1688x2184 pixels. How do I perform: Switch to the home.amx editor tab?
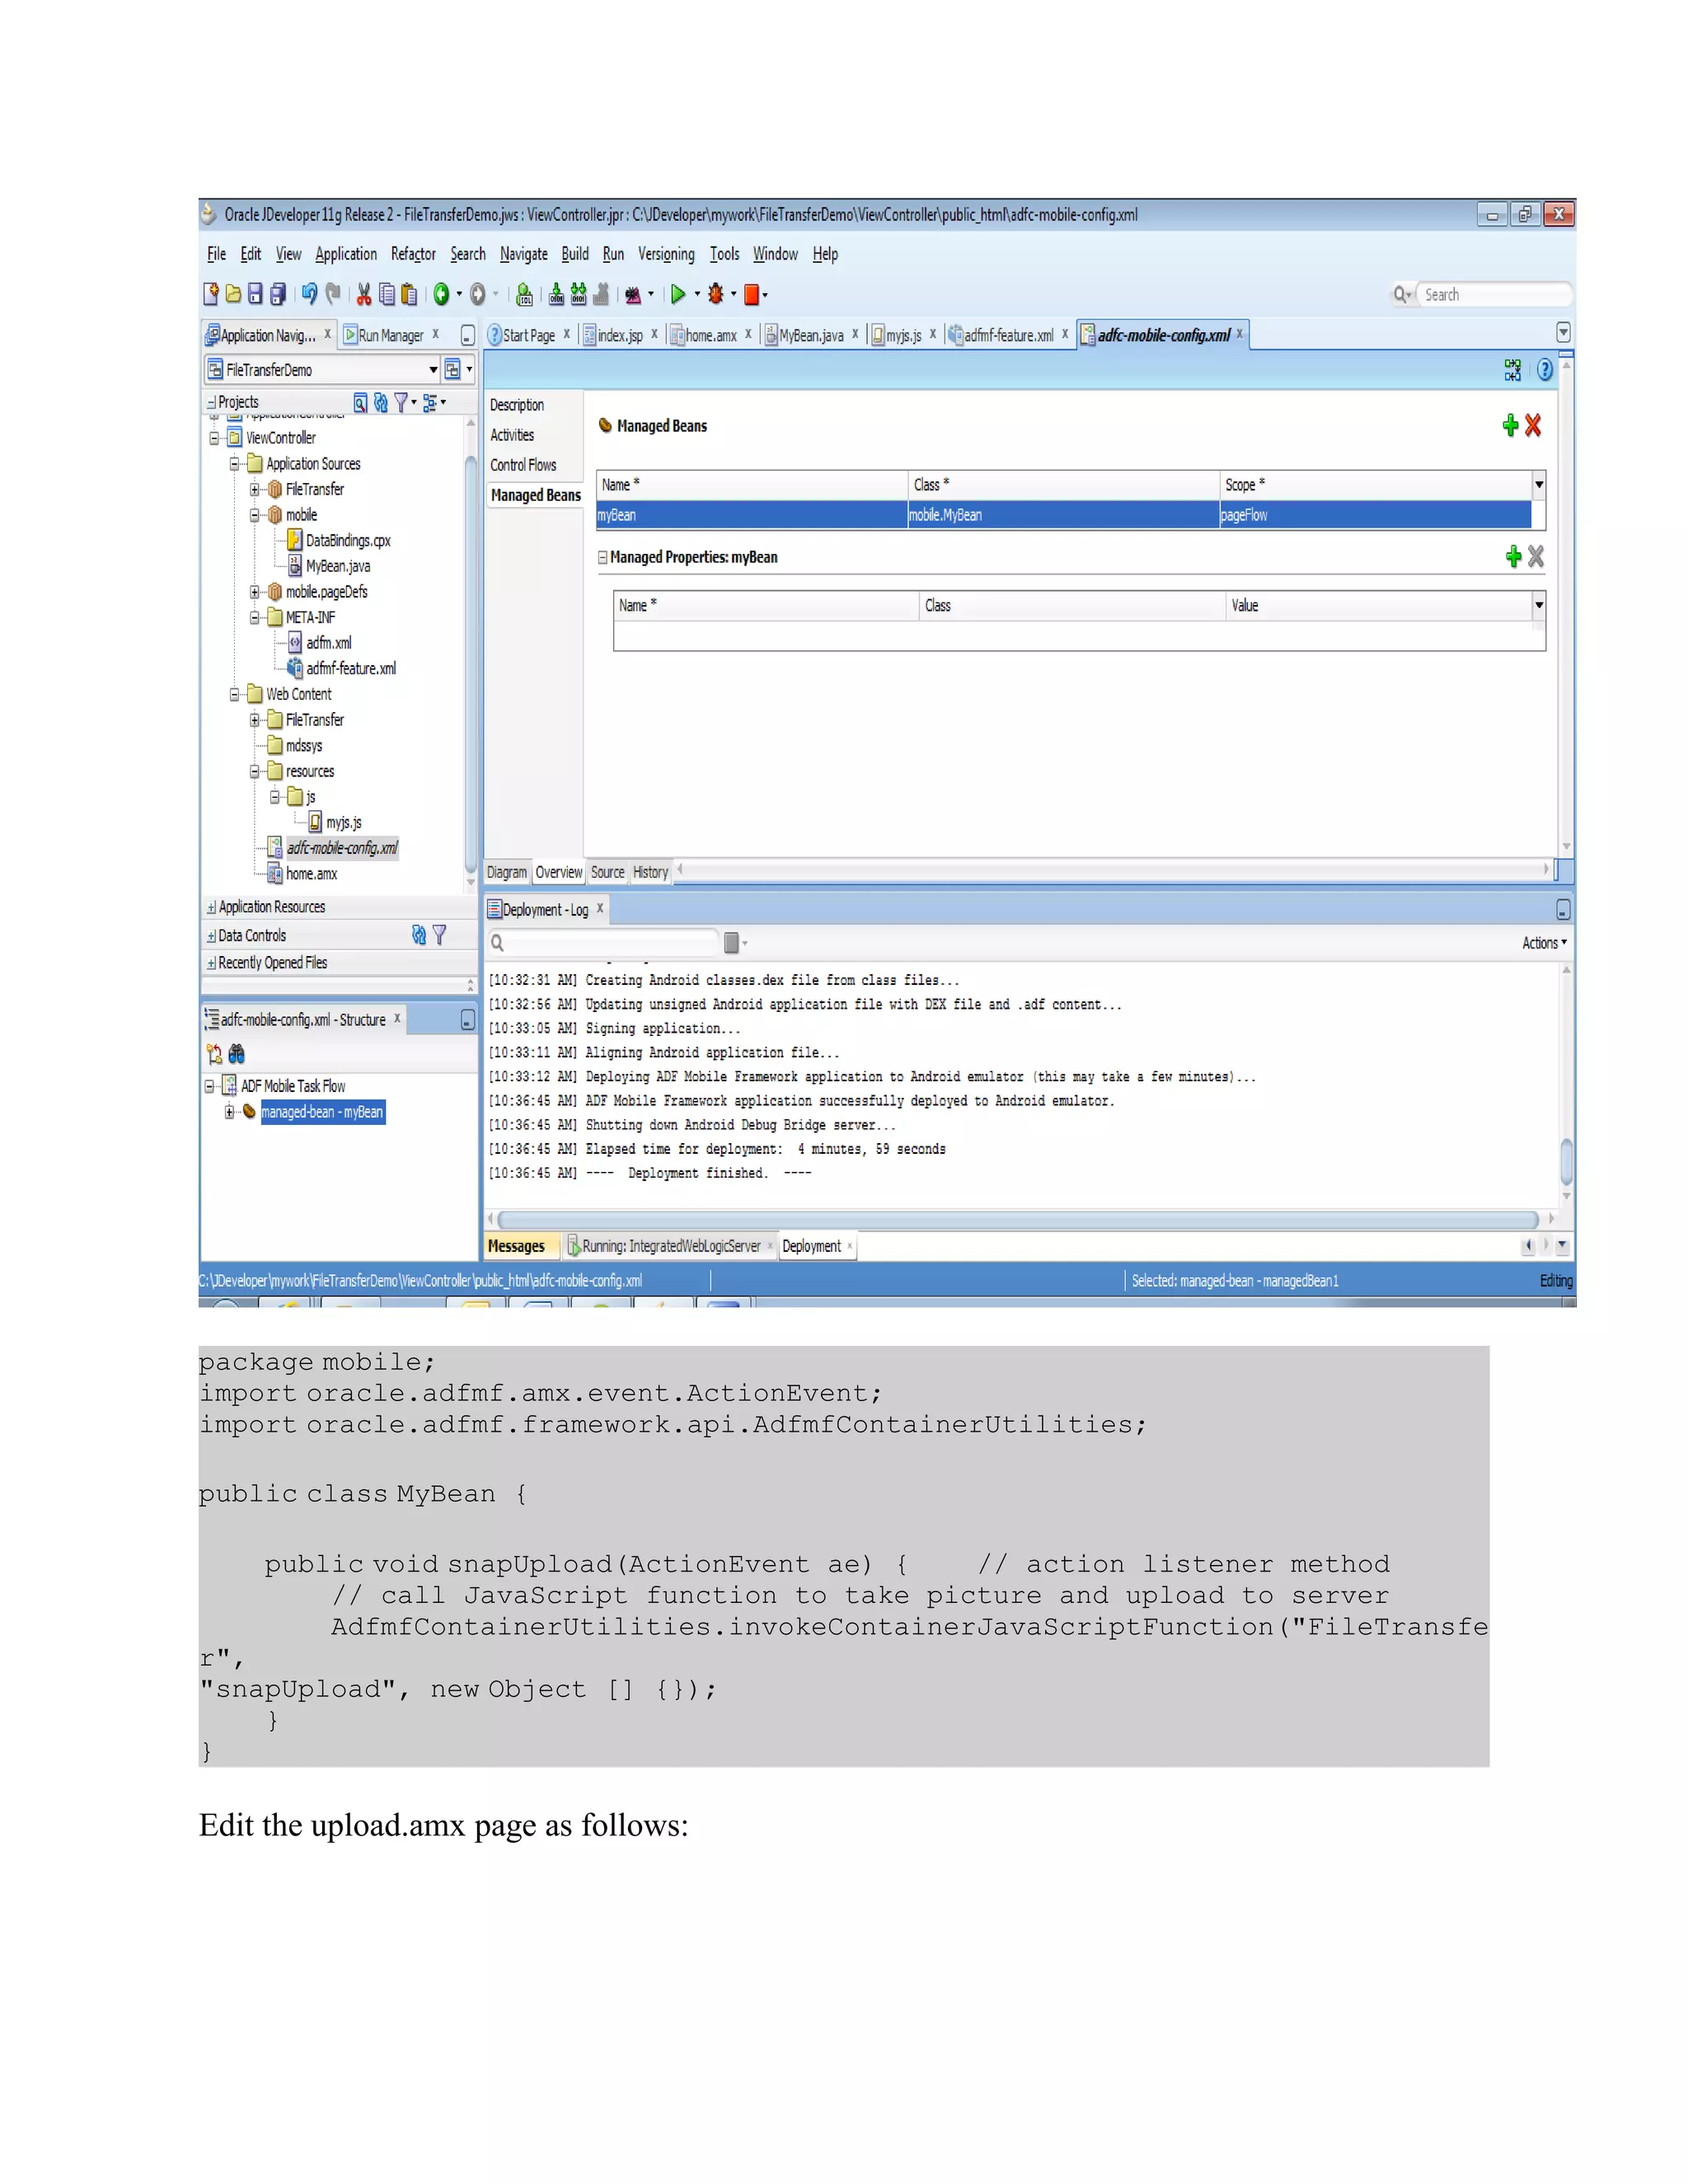click(711, 336)
